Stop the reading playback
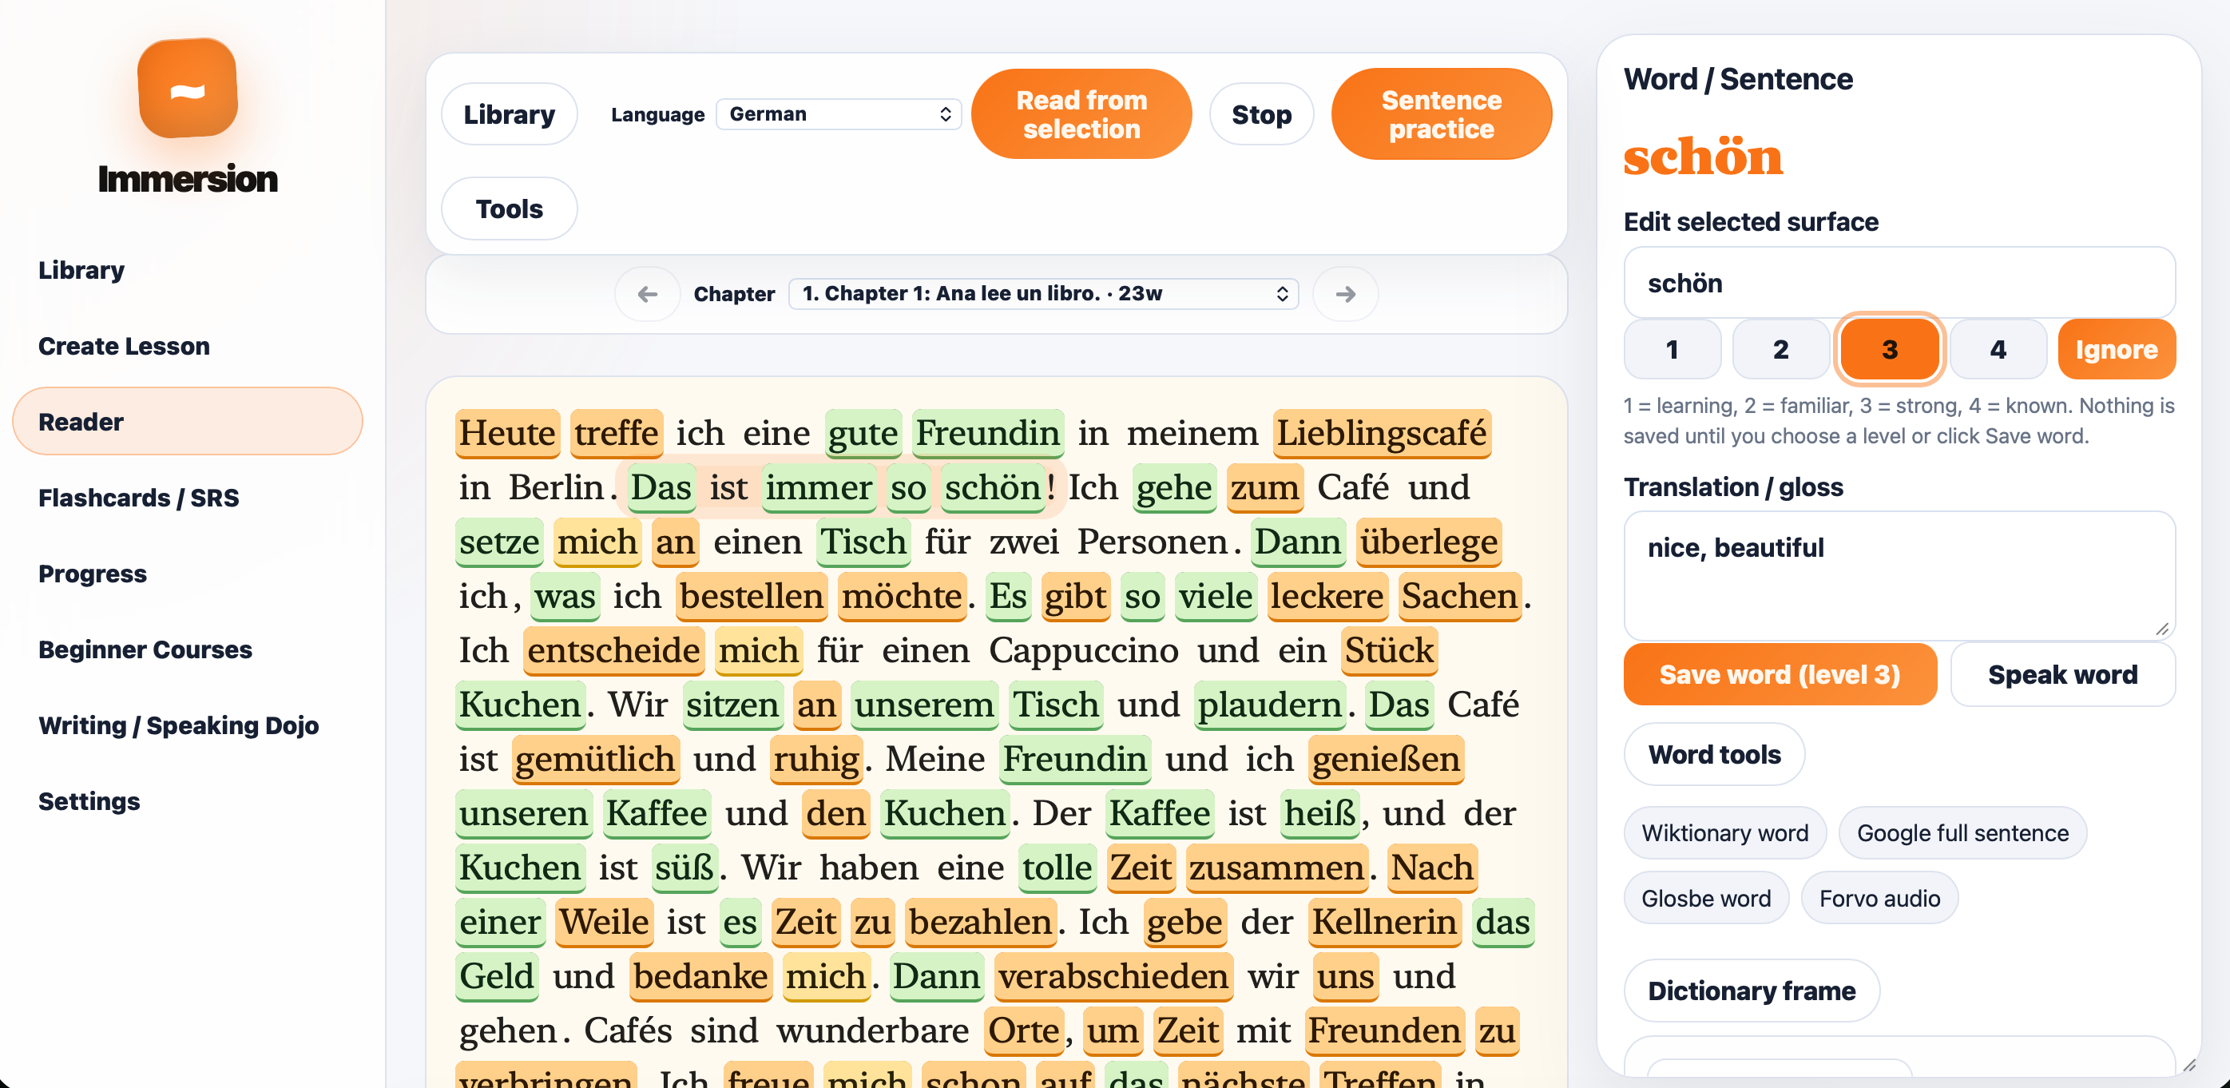 [x=1261, y=114]
